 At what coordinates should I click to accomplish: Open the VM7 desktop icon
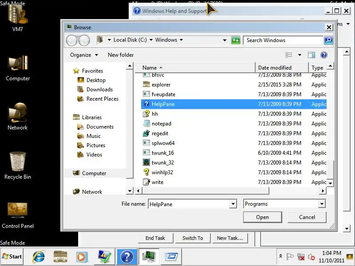coord(18,17)
